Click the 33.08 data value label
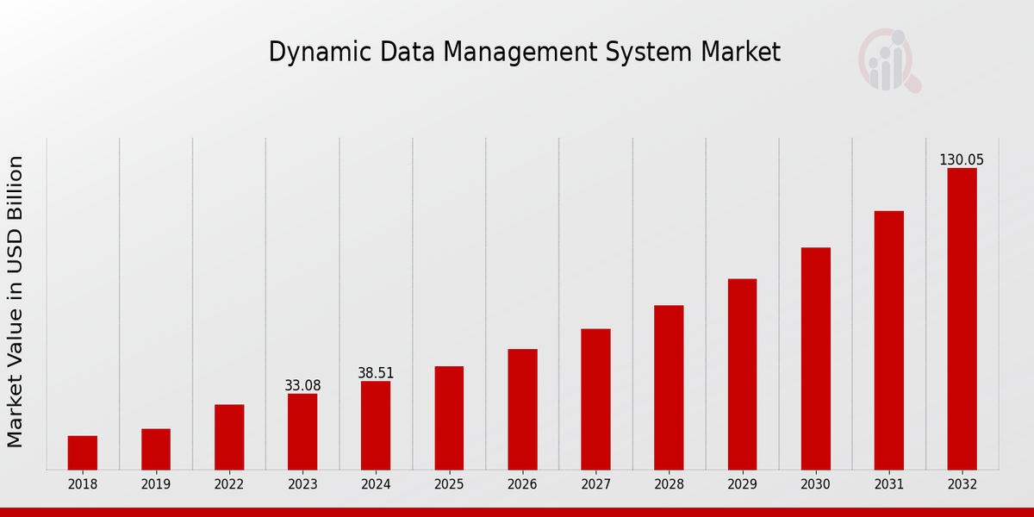The height and width of the screenshot is (517, 1034). point(302,386)
